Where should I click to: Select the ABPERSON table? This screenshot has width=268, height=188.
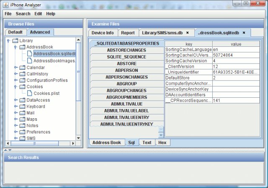tap(126, 71)
